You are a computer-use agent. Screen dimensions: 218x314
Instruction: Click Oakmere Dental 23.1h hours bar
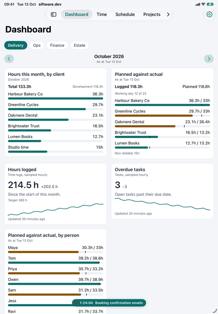(55, 120)
